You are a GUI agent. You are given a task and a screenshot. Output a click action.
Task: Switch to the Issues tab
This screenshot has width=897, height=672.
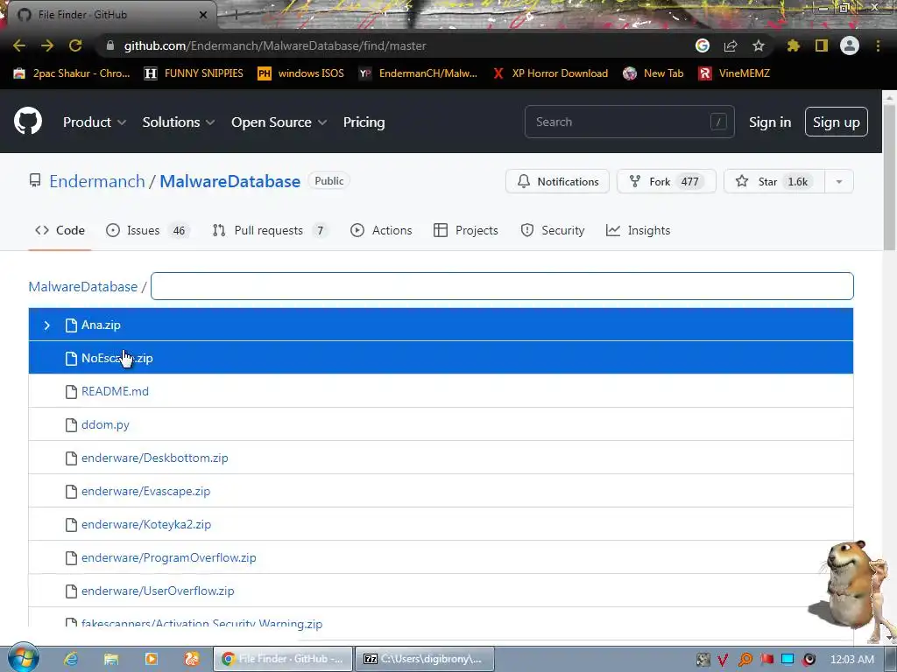(147, 230)
